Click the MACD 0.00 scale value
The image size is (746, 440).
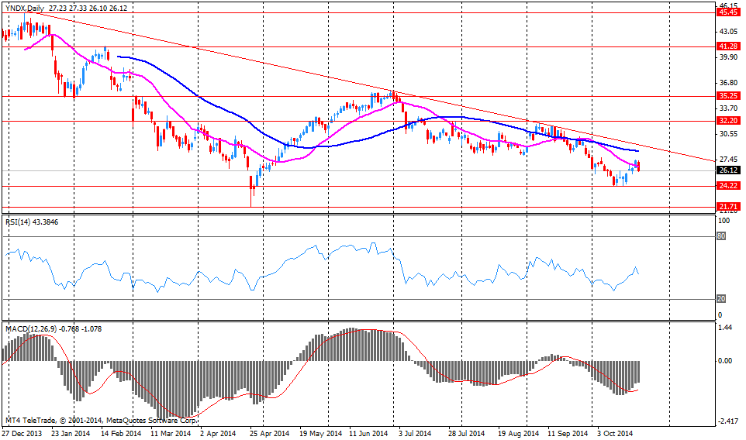(x=725, y=361)
